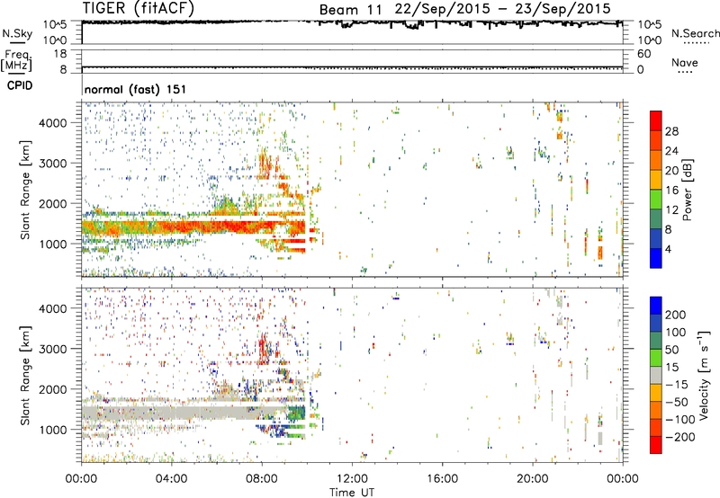The width and height of the screenshot is (720, 498).
Task: Pick the dark blue 4–8 dB Power swatch
Action: 656,239
